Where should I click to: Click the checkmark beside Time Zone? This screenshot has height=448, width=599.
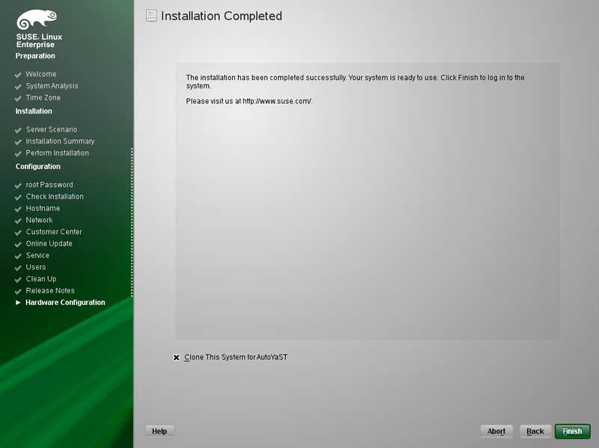(18, 99)
